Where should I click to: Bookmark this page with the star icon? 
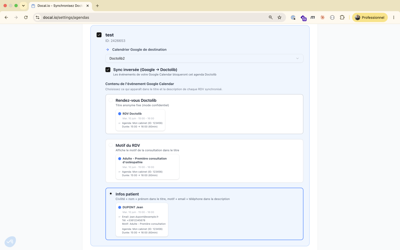pos(279,17)
